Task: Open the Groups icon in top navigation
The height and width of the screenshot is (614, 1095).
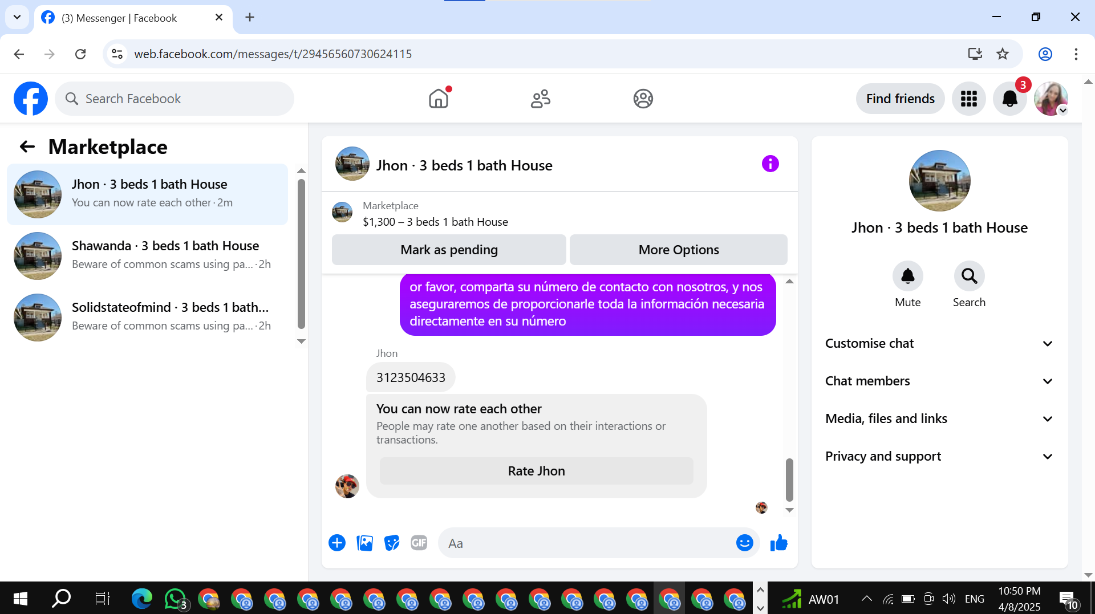Action: tap(643, 99)
